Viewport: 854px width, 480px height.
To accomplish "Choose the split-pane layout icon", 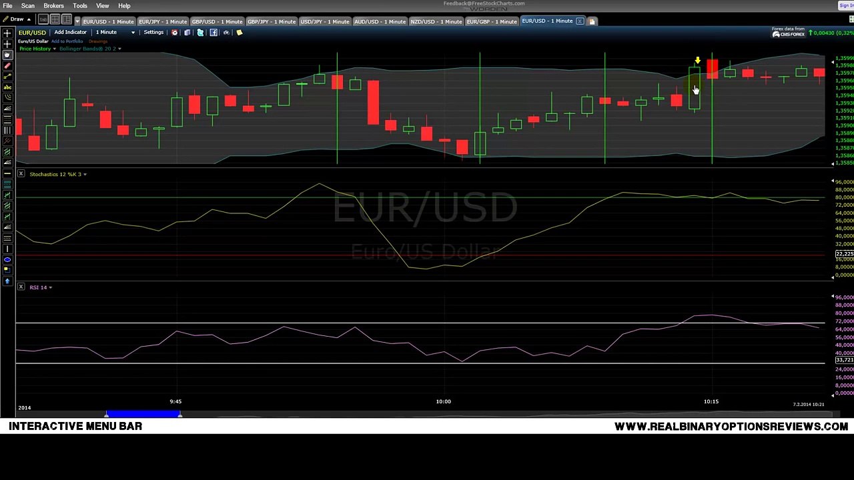I will [67, 19].
